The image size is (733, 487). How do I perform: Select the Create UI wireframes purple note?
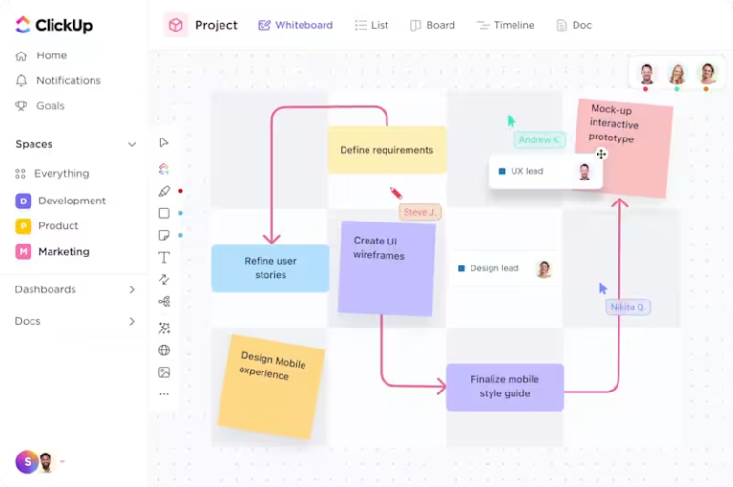(x=387, y=268)
